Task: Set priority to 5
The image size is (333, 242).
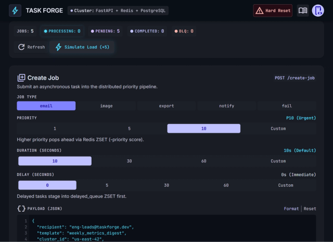Action: point(130,129)
